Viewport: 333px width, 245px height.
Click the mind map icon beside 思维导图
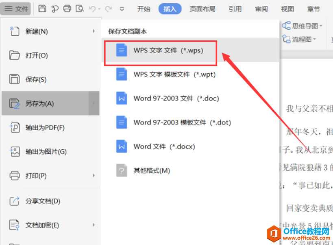click(x=286, y=26)
